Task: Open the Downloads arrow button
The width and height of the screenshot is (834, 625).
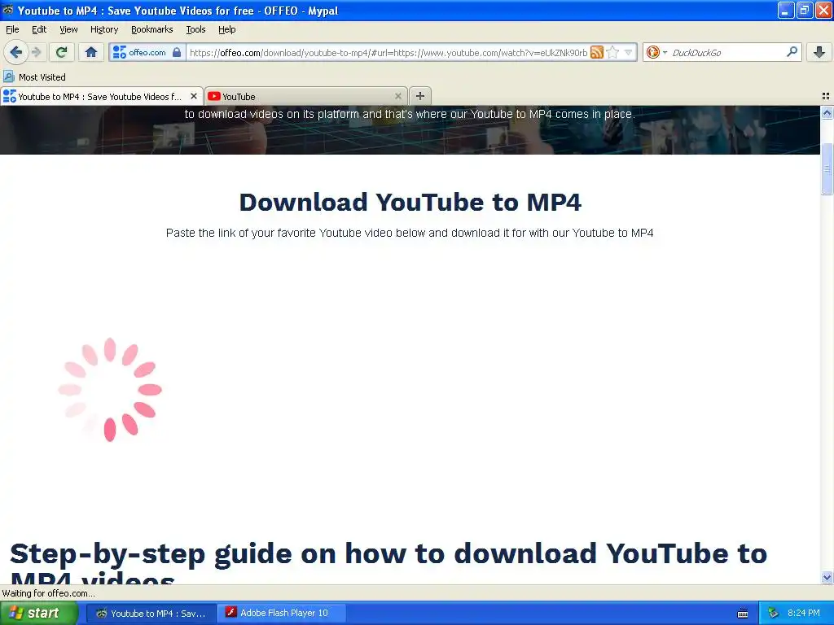Action: tap(819, 52)
